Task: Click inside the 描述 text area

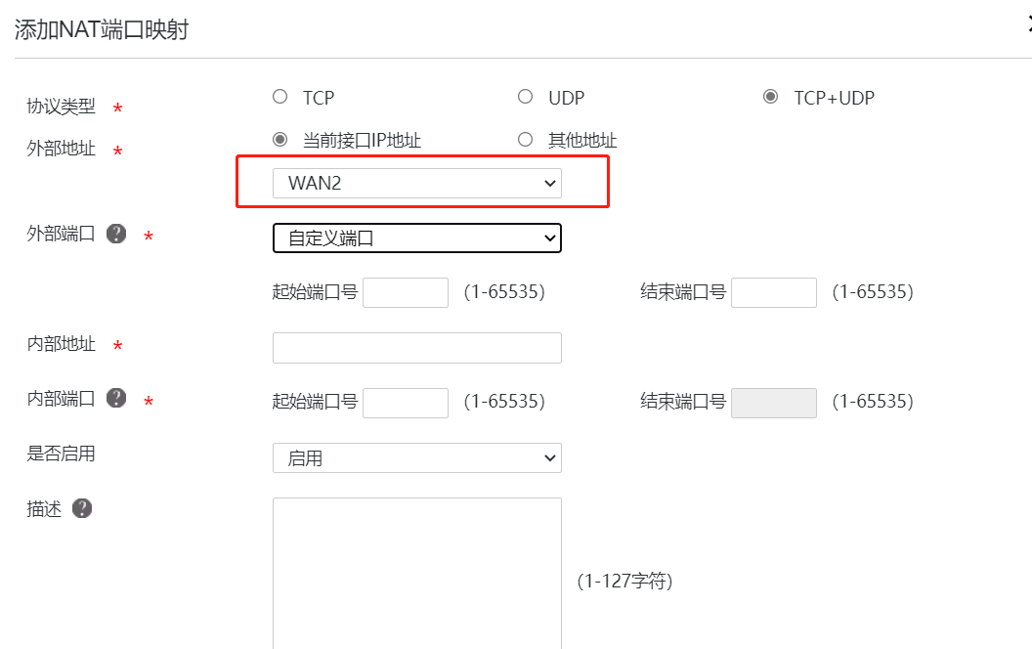Action: pyautogui.click(x=416, y=573)
